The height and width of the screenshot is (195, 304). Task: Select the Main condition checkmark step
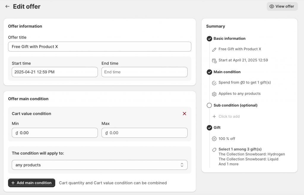pyautogui.click(x=209, y=72)
